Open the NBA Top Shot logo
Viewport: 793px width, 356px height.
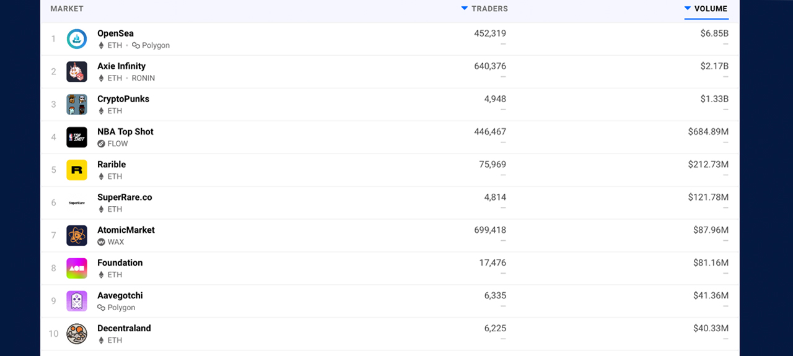click(x=77, y=137)
